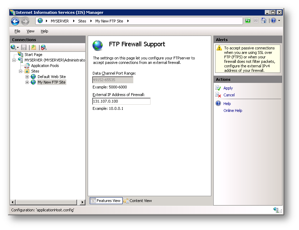Viewport: 299px width, 230px height.
Task: Open the File menu
Action: (17, 31)
